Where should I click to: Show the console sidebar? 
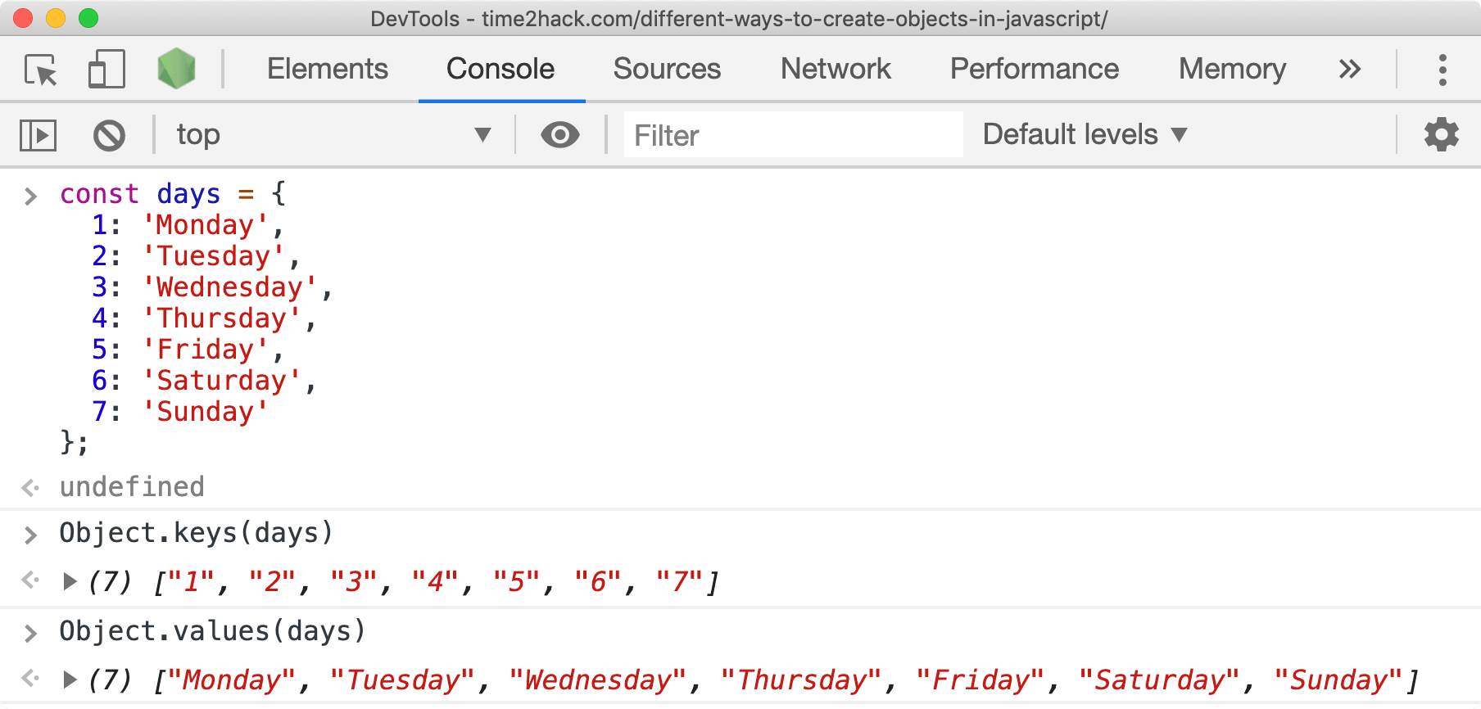(38, 135)
